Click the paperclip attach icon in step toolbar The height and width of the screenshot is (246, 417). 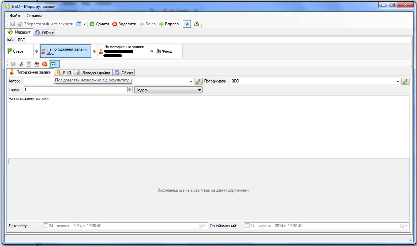coord(21,64)
